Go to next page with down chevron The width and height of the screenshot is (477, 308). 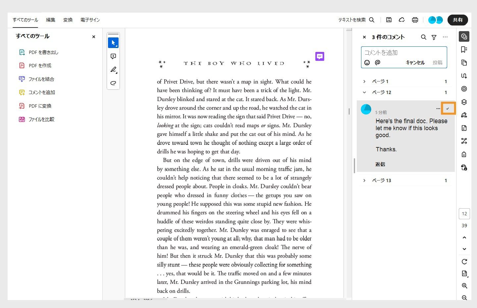tap(464, 249)
